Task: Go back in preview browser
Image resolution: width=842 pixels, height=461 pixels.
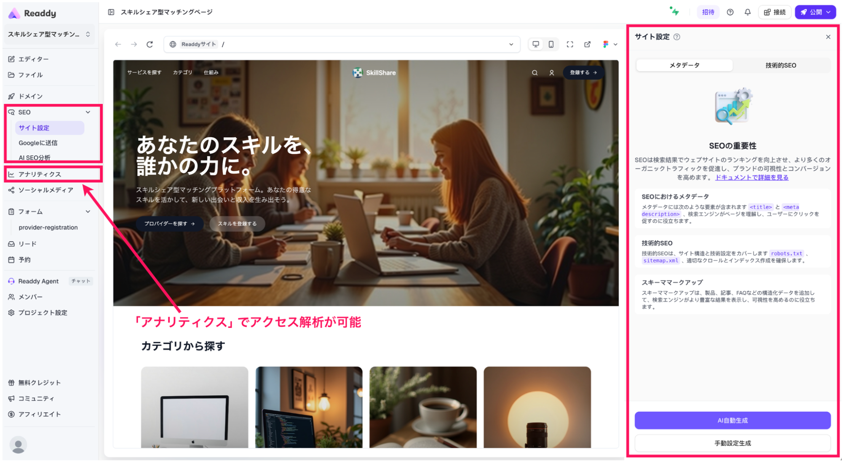Action: [x=118, y=44]
